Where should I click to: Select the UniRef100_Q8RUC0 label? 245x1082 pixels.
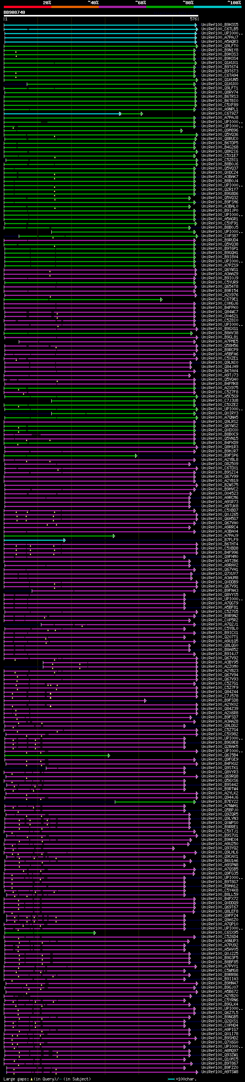point(220,139)
